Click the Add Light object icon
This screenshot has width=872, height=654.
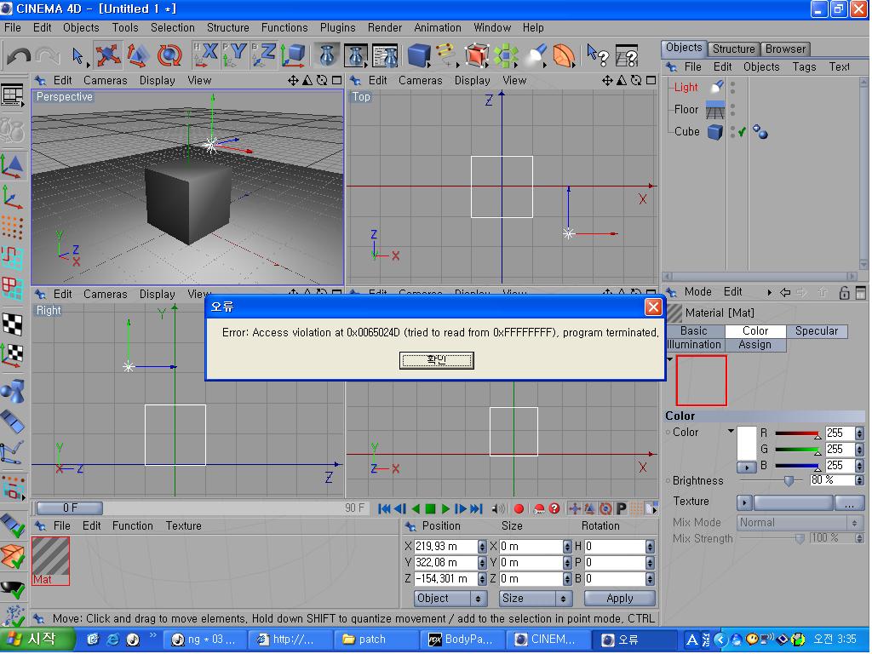tap(536, 55)
